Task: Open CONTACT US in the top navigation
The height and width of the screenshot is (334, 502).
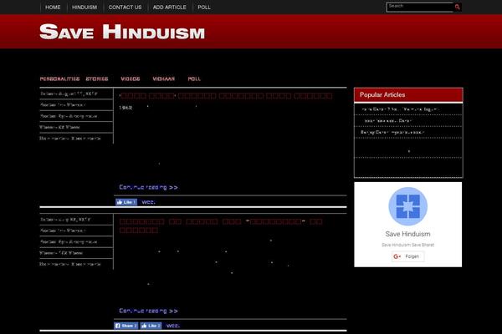Action: pos(125,7)
